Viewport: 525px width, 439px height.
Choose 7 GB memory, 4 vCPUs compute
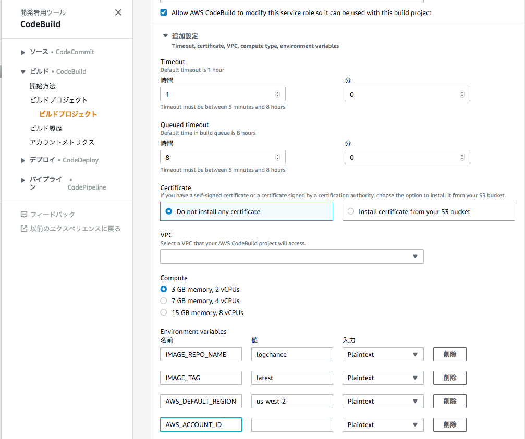tap(164, 300)
